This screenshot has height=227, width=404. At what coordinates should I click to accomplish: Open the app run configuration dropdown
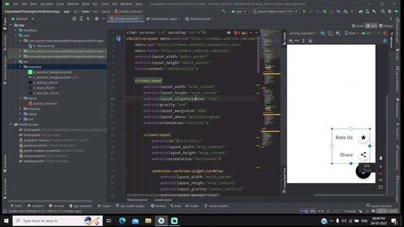(x=239, y=11)
